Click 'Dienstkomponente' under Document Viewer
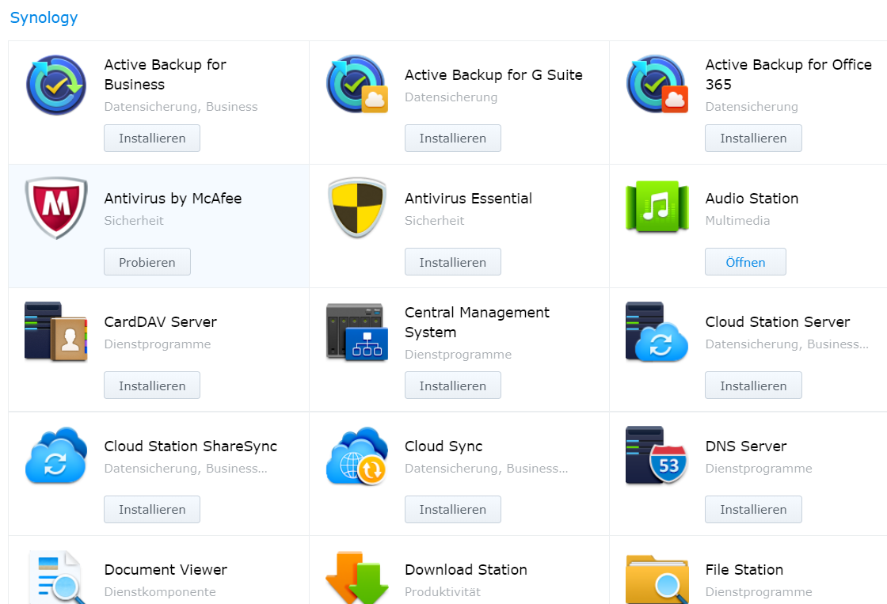The height and width of the screenshot is (604, 887). point(159,591)
